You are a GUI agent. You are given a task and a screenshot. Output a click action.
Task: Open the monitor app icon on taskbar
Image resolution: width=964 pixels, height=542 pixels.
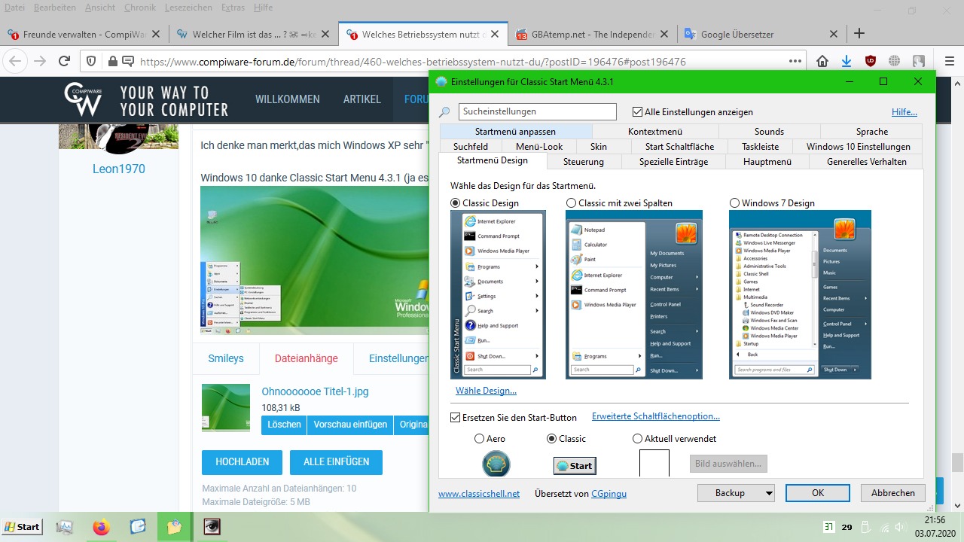(65, 528)
